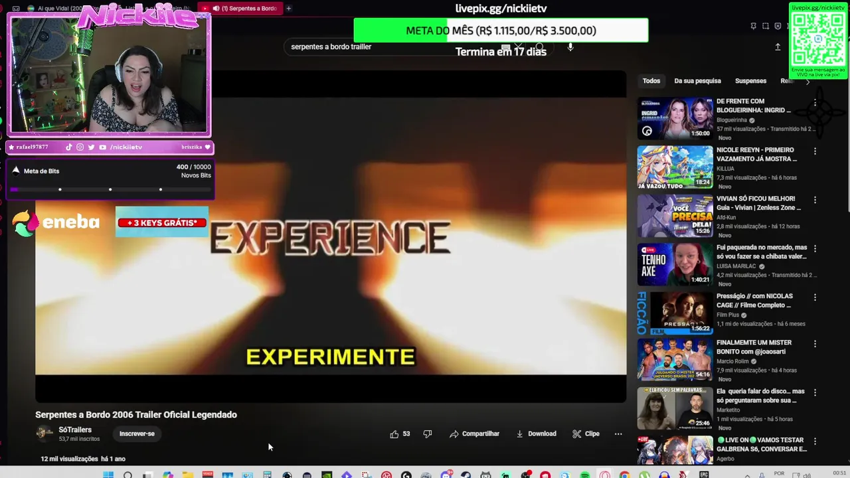Image resolution: width=850 pixels, height=478 pixels.
Task: Click the Marketito channel name
Action: click(x=728, y=410)
